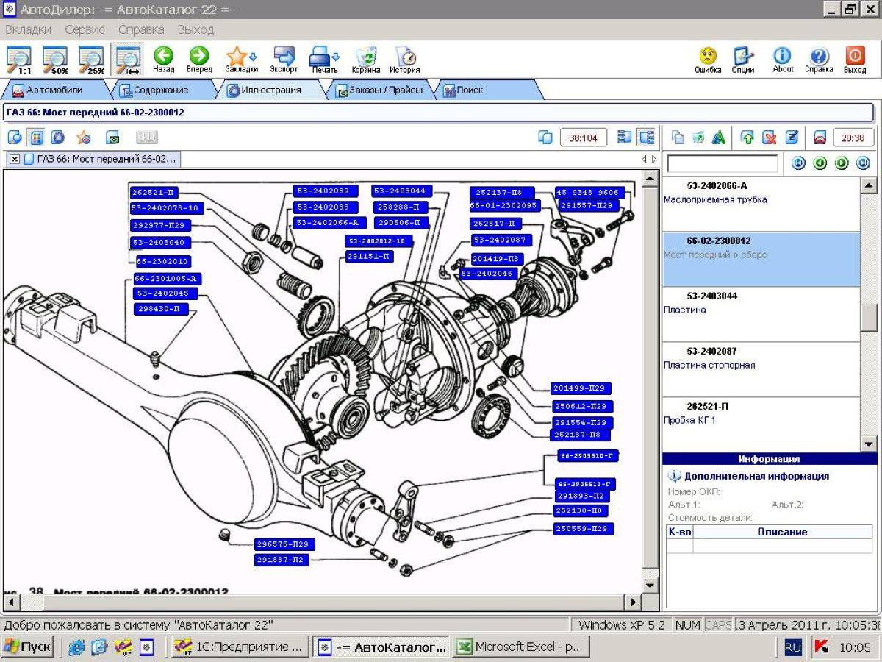Image resolution: width=882 pixels, height=662 pixels.
Task: Expand the Экспорт export dropdown
Action: [x=284, y=56]
